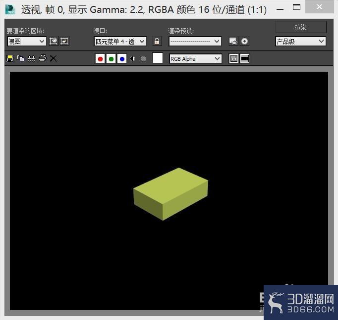
Task: Minimize the rendered frame window
Action: (280, 9)
